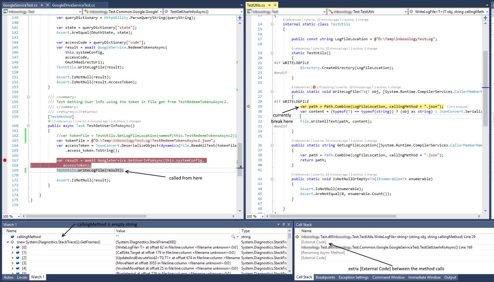Open the Output tab
The image size is (494, 282).
pos(450,277)
